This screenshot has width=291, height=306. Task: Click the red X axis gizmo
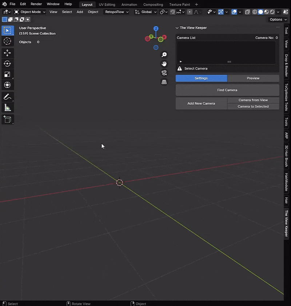pos(164,37)
